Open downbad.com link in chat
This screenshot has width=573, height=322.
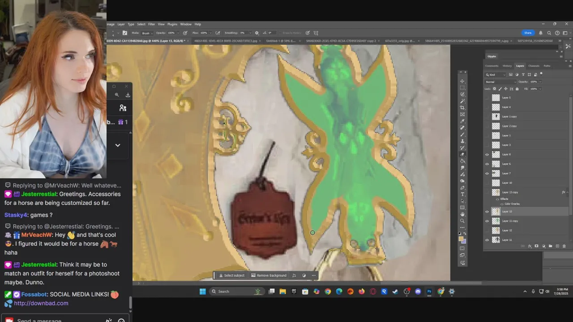pos(41,303)
